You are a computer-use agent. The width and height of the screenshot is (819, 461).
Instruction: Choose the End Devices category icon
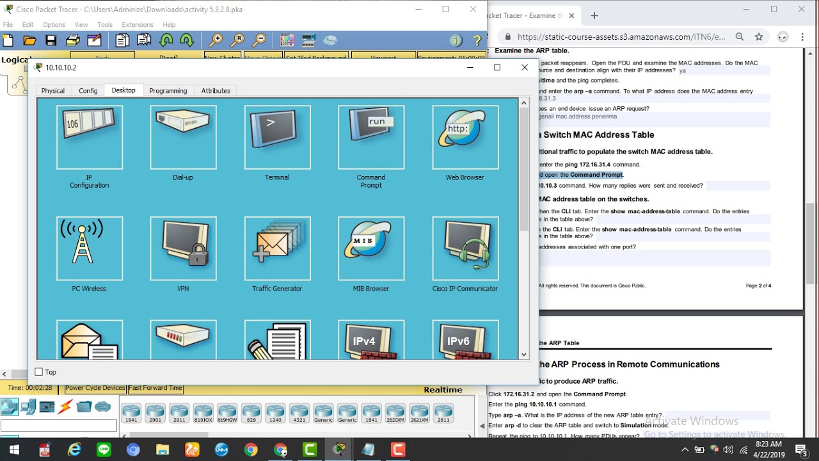click(x=28, y=407)
